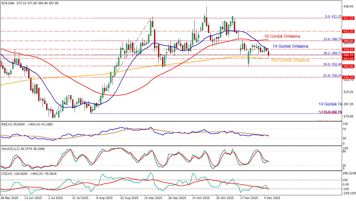The height and width of the screenshot is (201, 356).
Task: Select the orange 200 Günlük Ortalama label
Action: coord(290,60)
